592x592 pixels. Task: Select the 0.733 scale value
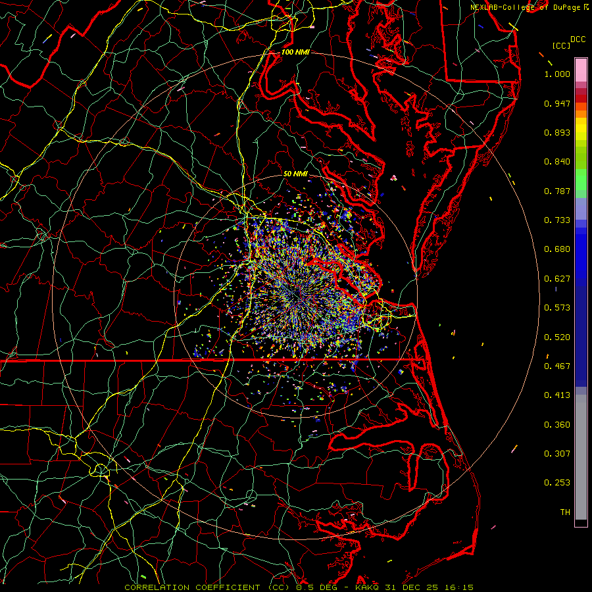click(x=557, y=220)
